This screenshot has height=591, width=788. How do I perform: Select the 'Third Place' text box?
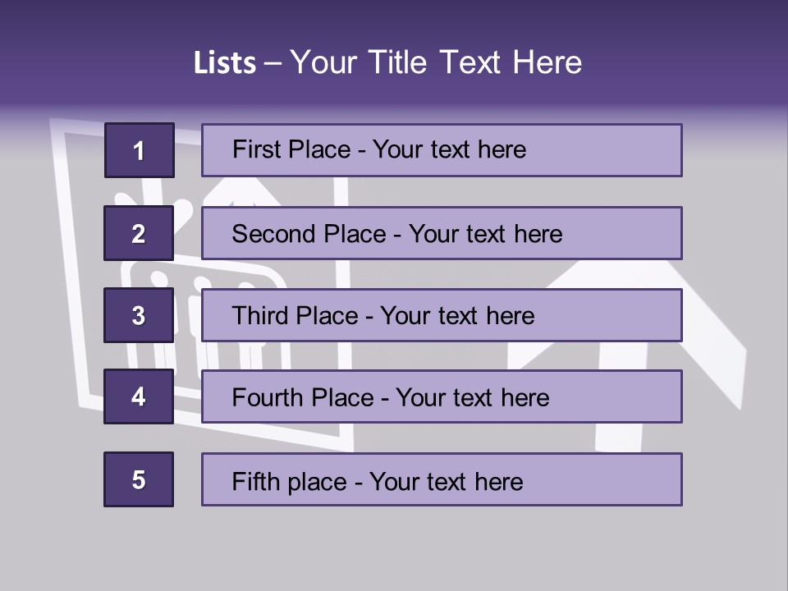coord(442,315)
